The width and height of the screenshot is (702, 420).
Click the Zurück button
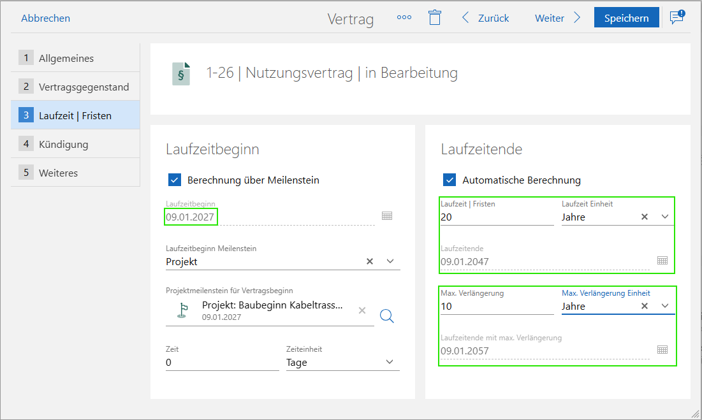coord(494,18)
